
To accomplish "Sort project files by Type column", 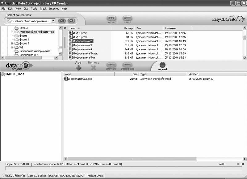I will click(x=163, y=74).
